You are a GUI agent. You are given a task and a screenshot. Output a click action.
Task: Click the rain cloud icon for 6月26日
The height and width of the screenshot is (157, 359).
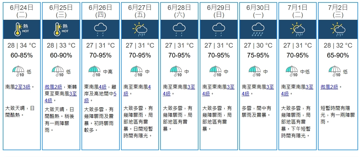101,29
